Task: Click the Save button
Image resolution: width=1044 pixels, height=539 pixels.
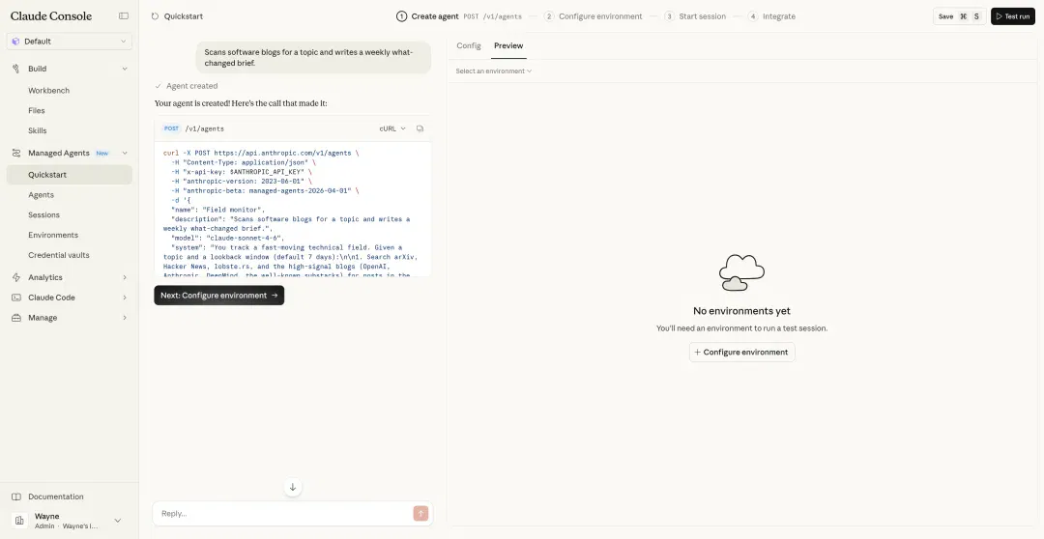Action: tap(959, 16)
